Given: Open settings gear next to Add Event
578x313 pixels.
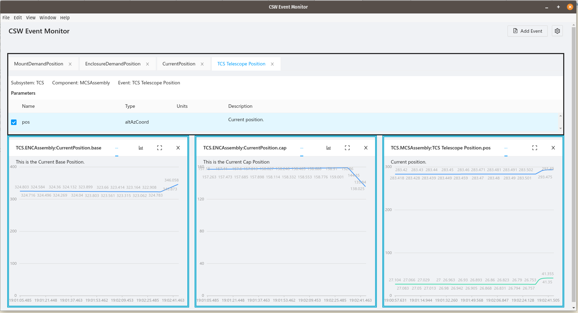Looking at the screenshot, I should point(557,31).
